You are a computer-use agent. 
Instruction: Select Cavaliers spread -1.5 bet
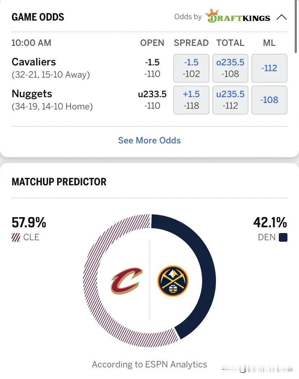click(191, 68)
